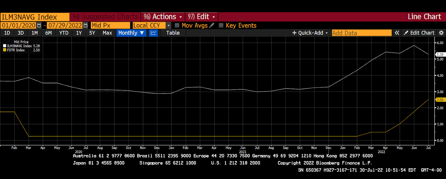This screenshot has height=179, width=446.
Task: Select the 6M range tab
Action: (x=48, y=33)
